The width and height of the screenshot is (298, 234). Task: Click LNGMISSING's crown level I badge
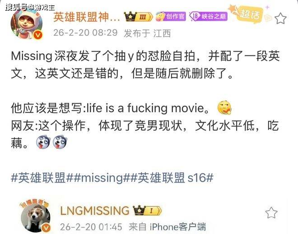(148, 210)
